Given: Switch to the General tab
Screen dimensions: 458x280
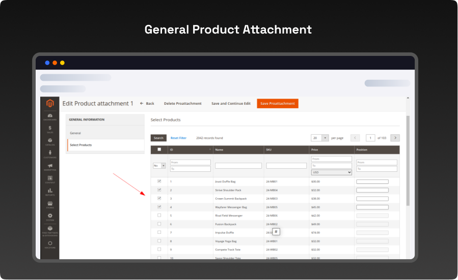Looking at the screenshot, I should [75, 133].
